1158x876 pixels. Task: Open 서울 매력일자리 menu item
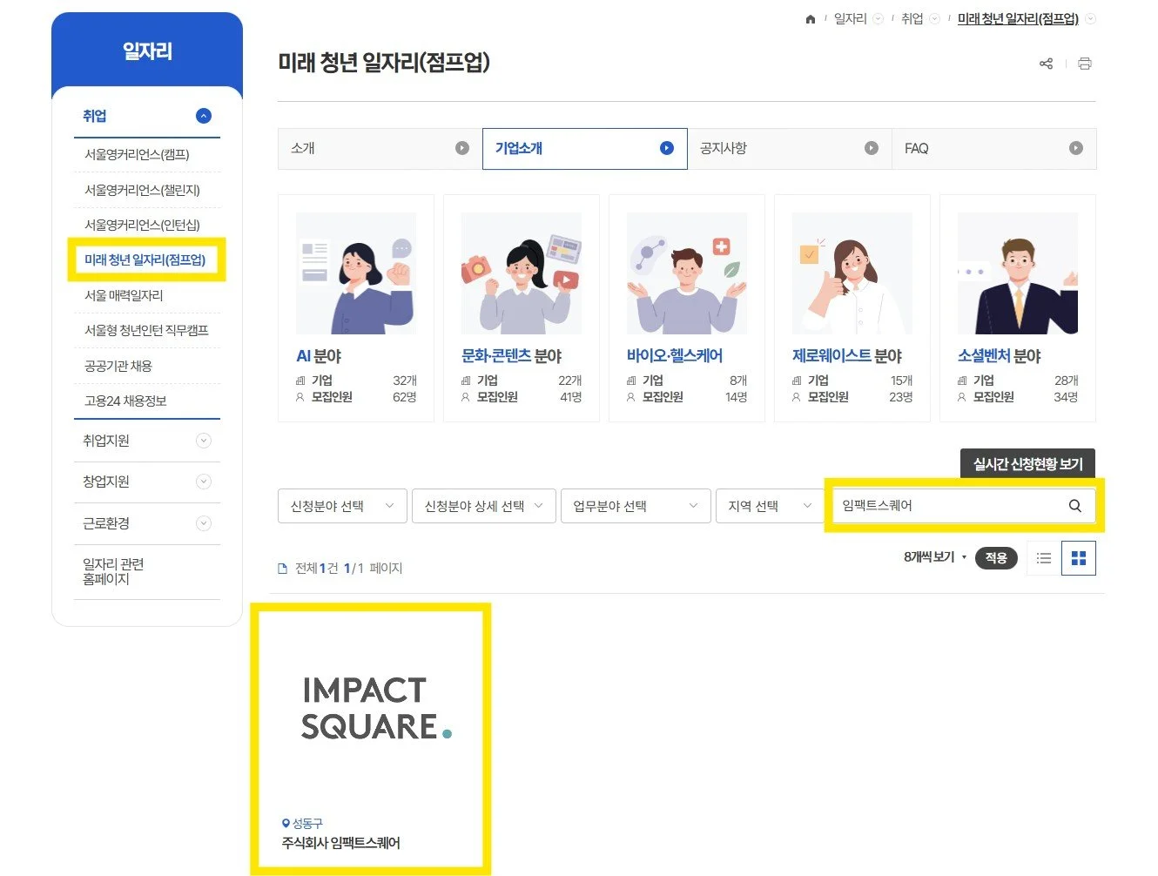pyautogui.click(x=124, y=296)
